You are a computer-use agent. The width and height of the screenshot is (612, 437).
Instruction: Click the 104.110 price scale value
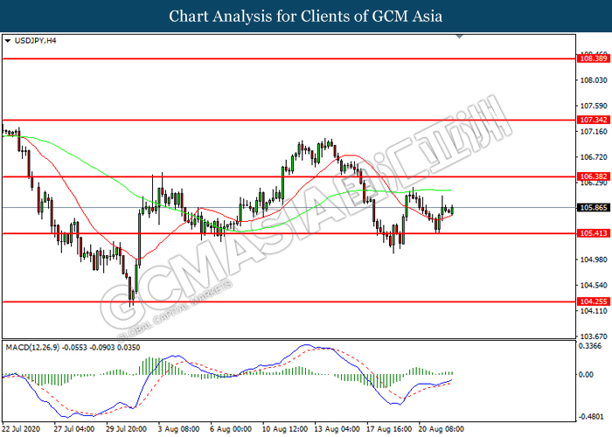pos(594,310)
